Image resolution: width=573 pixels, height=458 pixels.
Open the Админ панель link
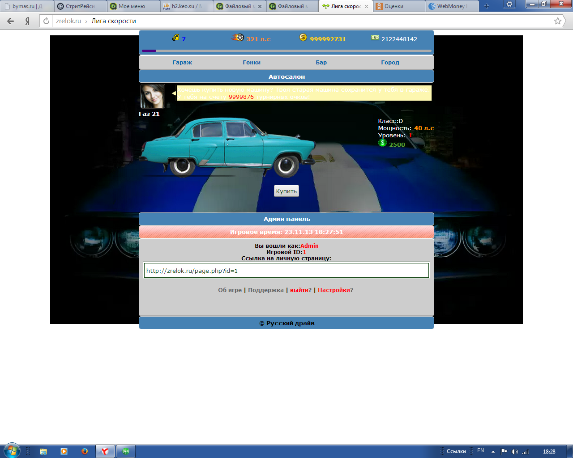286,219
